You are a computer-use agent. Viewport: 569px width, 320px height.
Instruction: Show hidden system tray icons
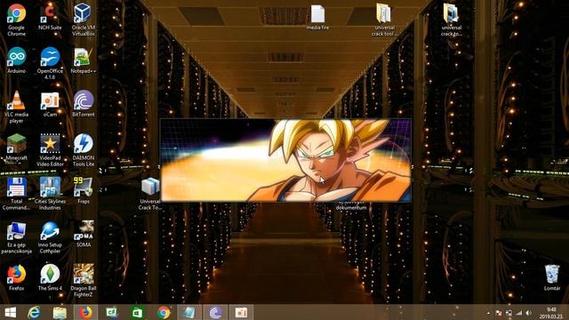tap(488, 313)
